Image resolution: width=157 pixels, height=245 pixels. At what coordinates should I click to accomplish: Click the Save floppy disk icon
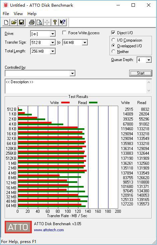click(x=21, y=22)
